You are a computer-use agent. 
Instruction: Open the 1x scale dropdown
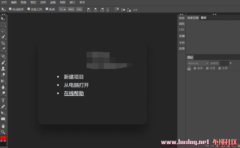click(63, 9)
